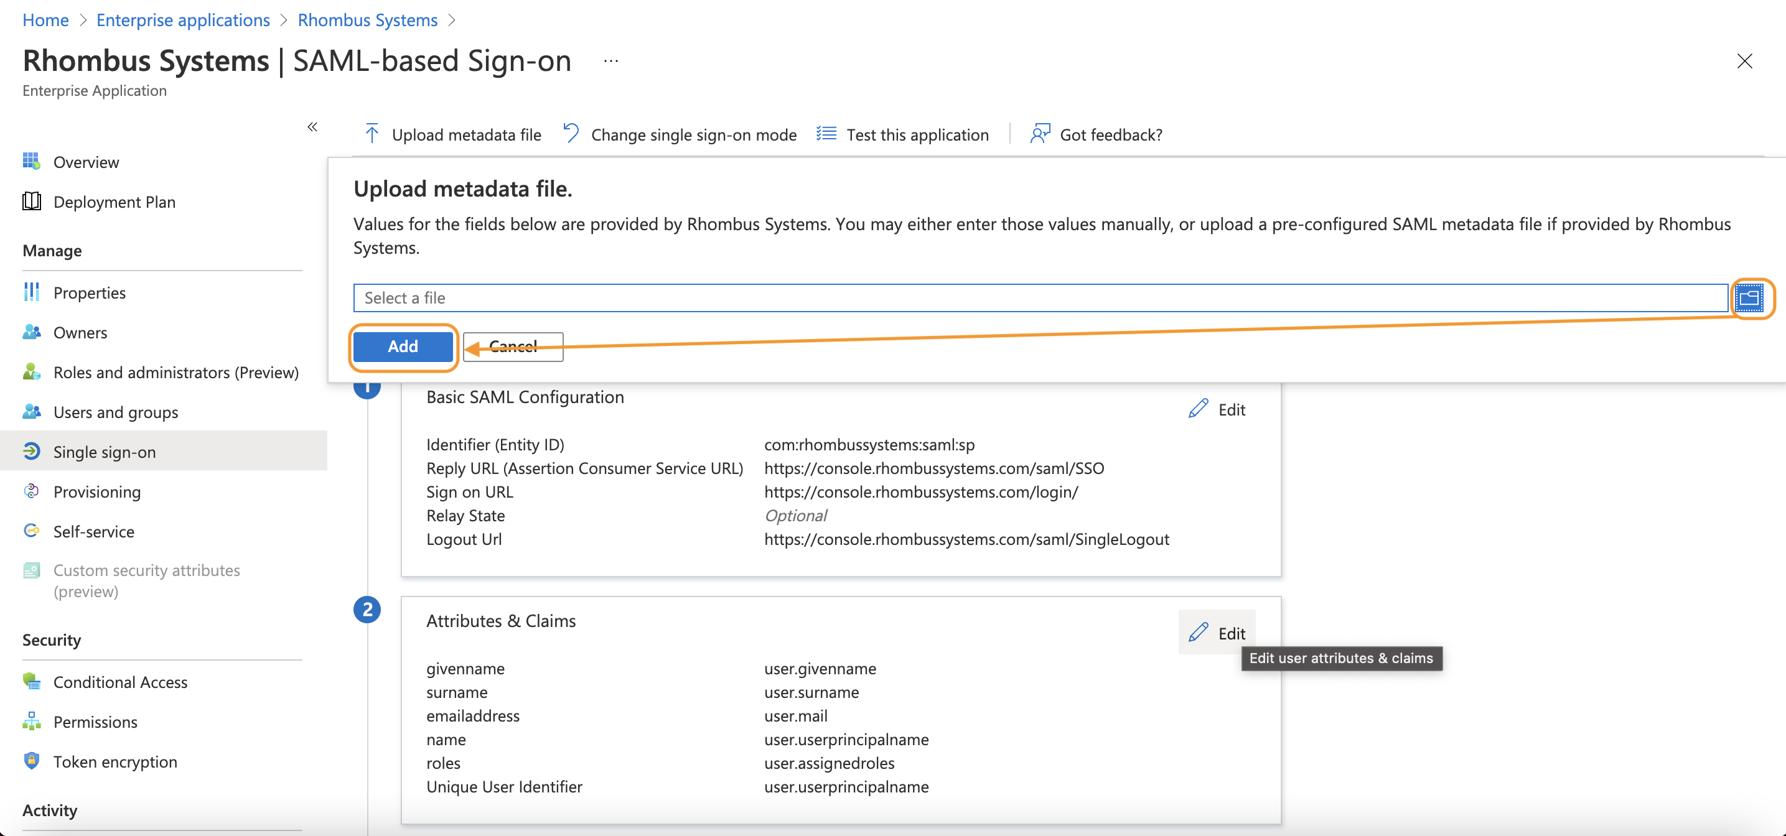Click the checklist icon for Test this application
This screenshot has height=836, width=1786.
click(x=826, y=134)
